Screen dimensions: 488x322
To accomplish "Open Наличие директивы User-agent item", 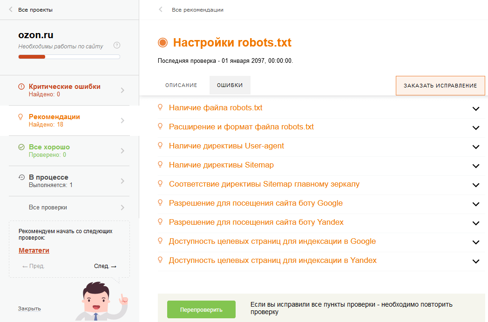I will pos(226,146).
